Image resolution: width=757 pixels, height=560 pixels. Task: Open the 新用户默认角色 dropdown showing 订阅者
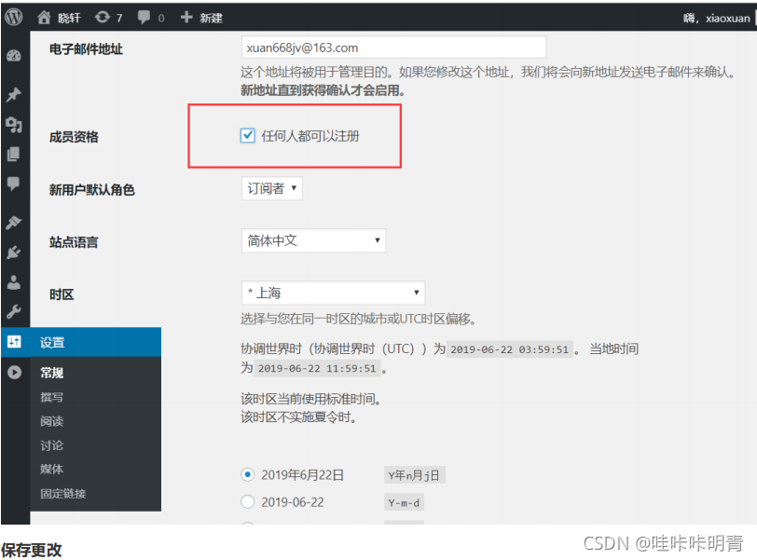(271, 187)
